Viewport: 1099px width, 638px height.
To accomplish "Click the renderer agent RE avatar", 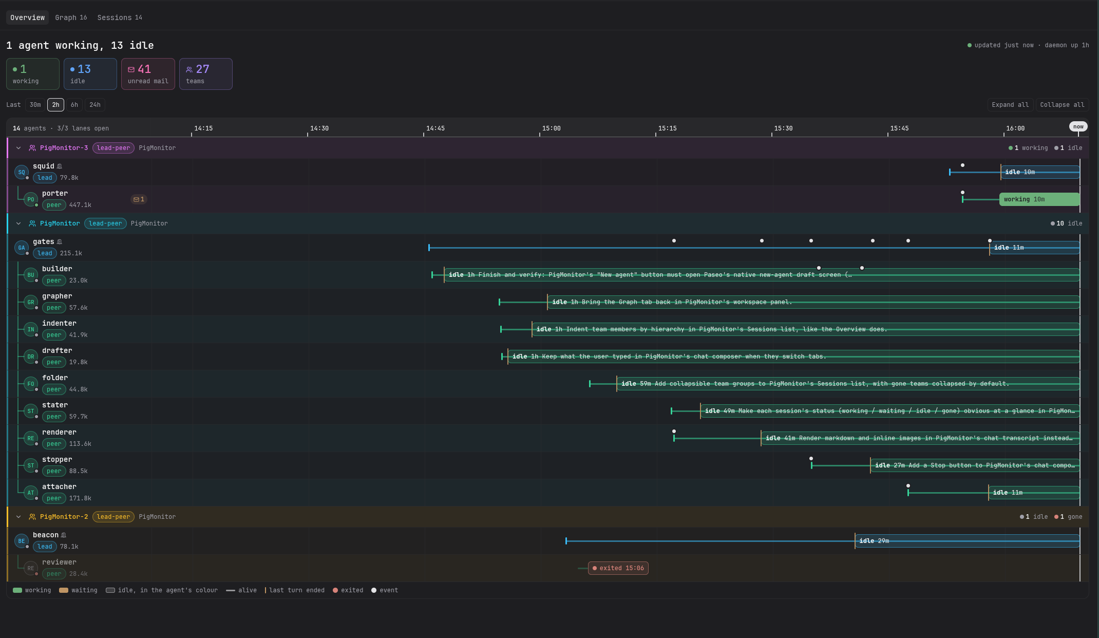I will point(31,438).
